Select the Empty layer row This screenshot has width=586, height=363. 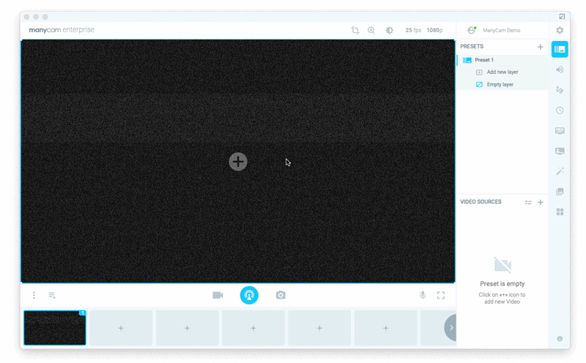[502, 84]
